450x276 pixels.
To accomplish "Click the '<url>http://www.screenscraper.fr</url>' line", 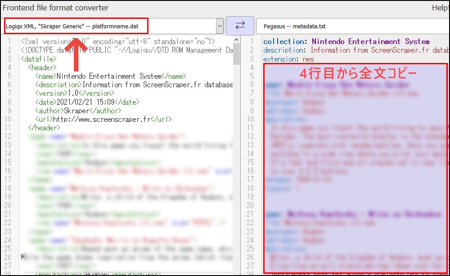I will [103, 119].
